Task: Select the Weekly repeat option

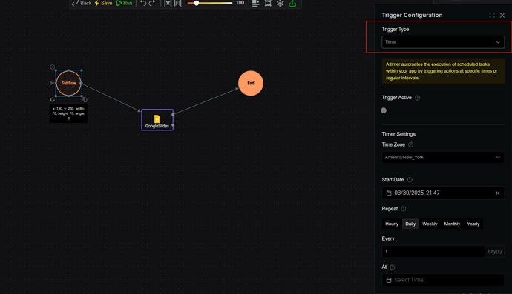Action: (x=430, y=224)
